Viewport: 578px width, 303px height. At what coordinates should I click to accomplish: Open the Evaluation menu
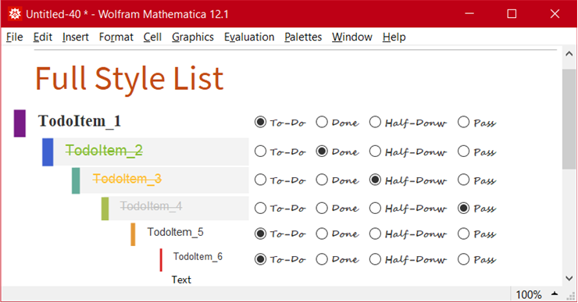249,37
